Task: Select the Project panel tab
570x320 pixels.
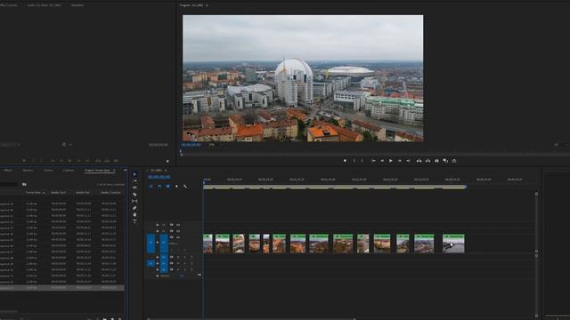Action: pyautogui.click(x=97, y=170)
